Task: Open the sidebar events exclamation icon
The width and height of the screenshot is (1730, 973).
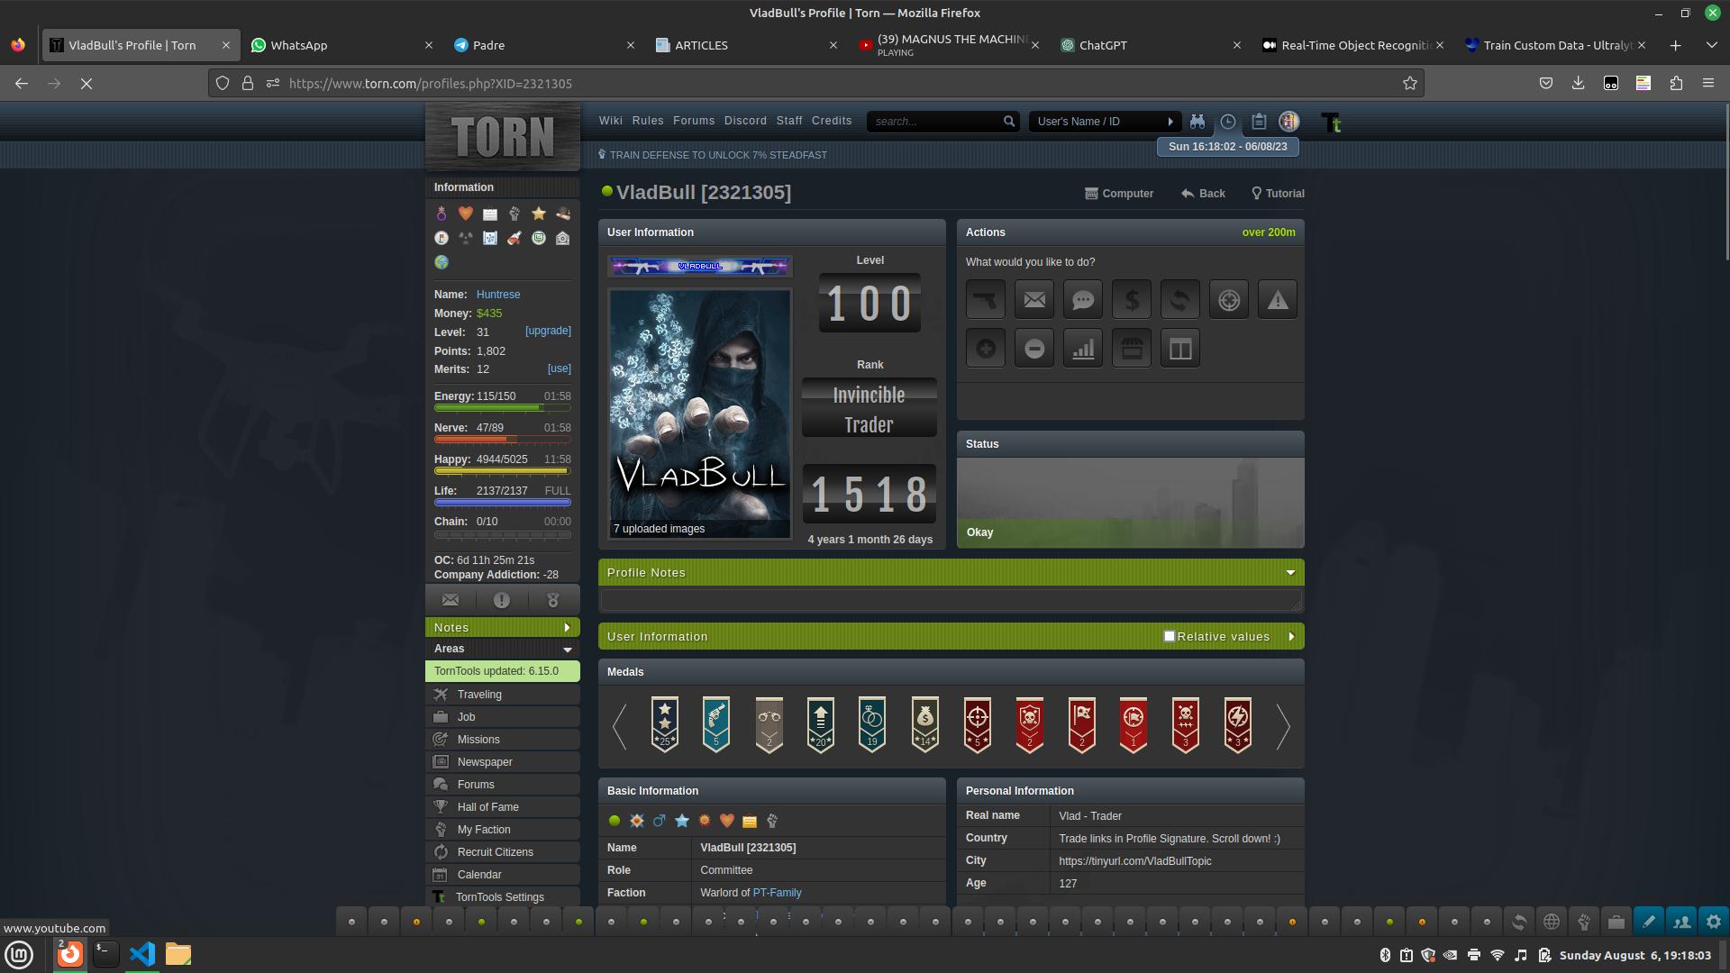Action: coord(502,600)
